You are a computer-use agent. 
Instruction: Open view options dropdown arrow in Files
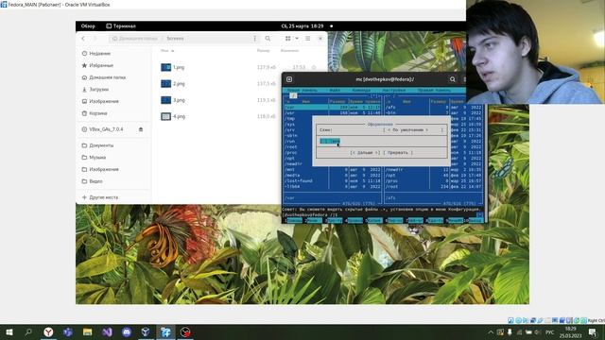(x=297, y=39)
